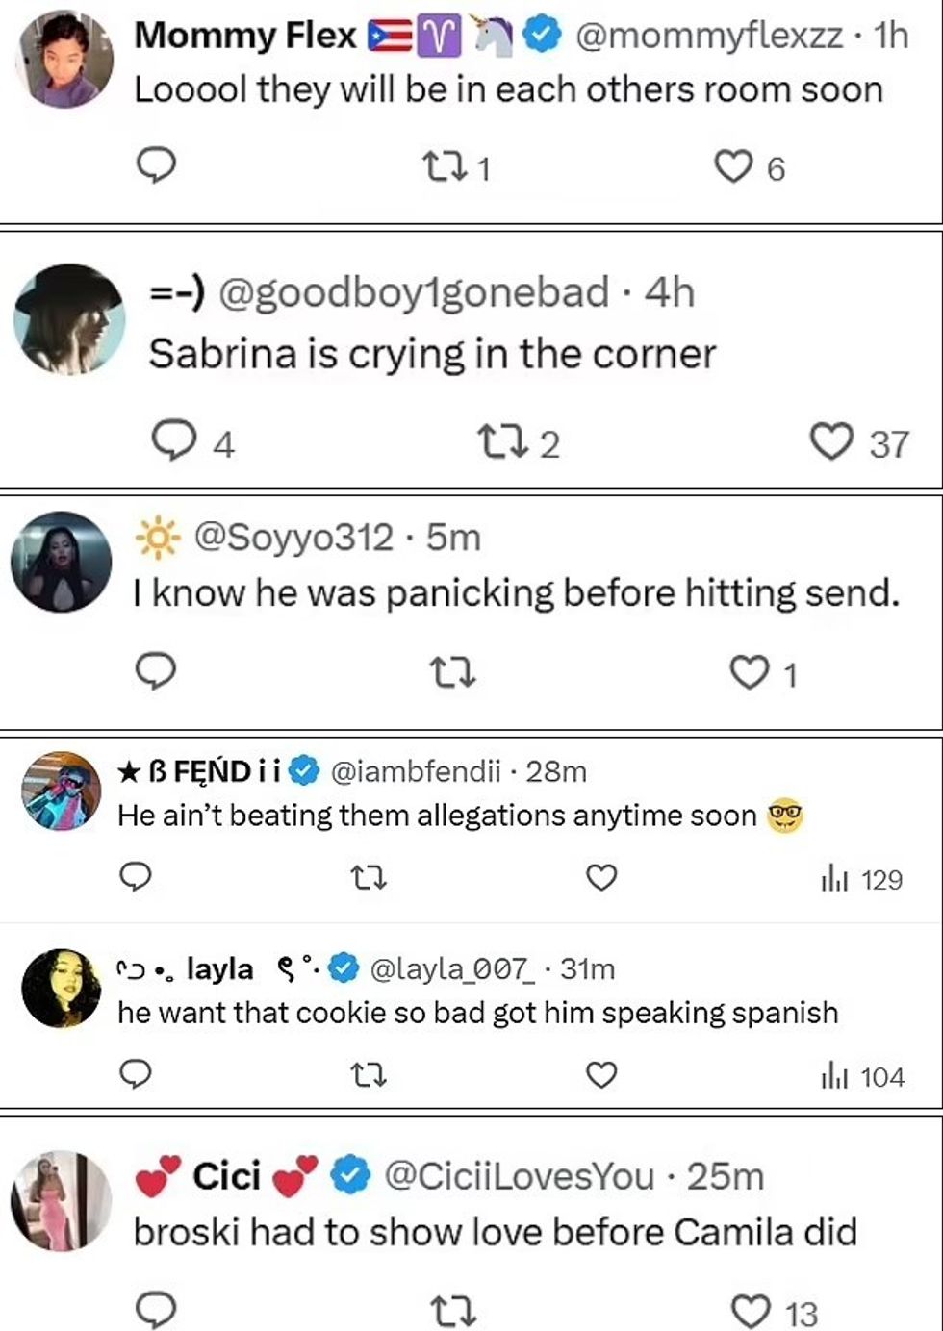This screenshot has height=1331, width=943.
Task: View analytics on B FENDii's tweet
Action: pyautogui.click(x=862, y=879)
